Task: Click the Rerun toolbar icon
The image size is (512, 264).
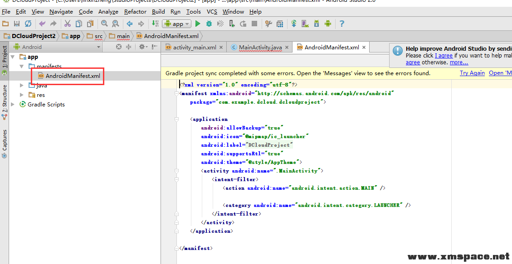Action: [243, 24]
